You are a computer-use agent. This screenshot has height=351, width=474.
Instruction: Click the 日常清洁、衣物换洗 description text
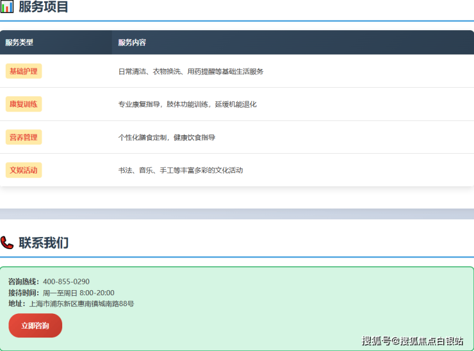191,71
